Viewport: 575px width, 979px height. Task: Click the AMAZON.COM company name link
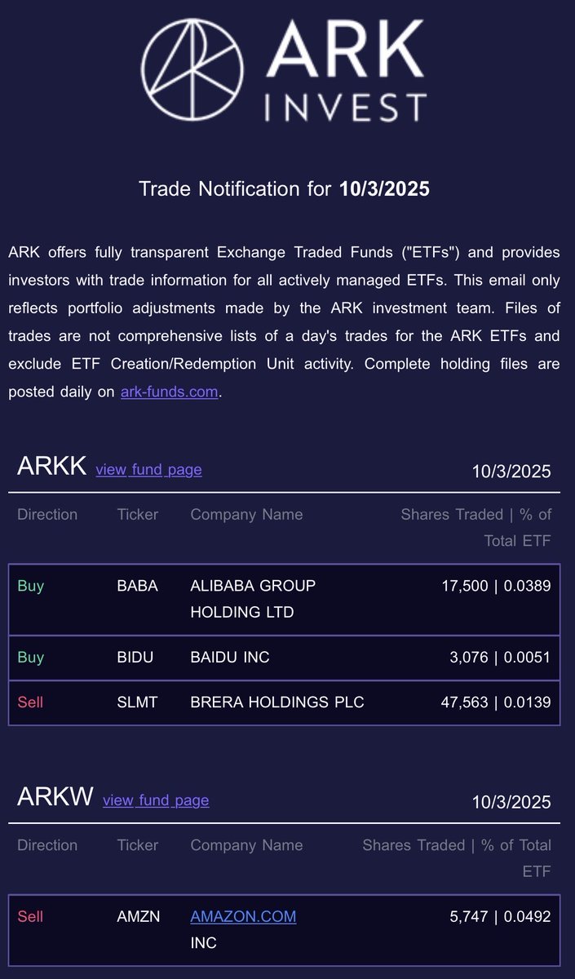click(243, 917)
